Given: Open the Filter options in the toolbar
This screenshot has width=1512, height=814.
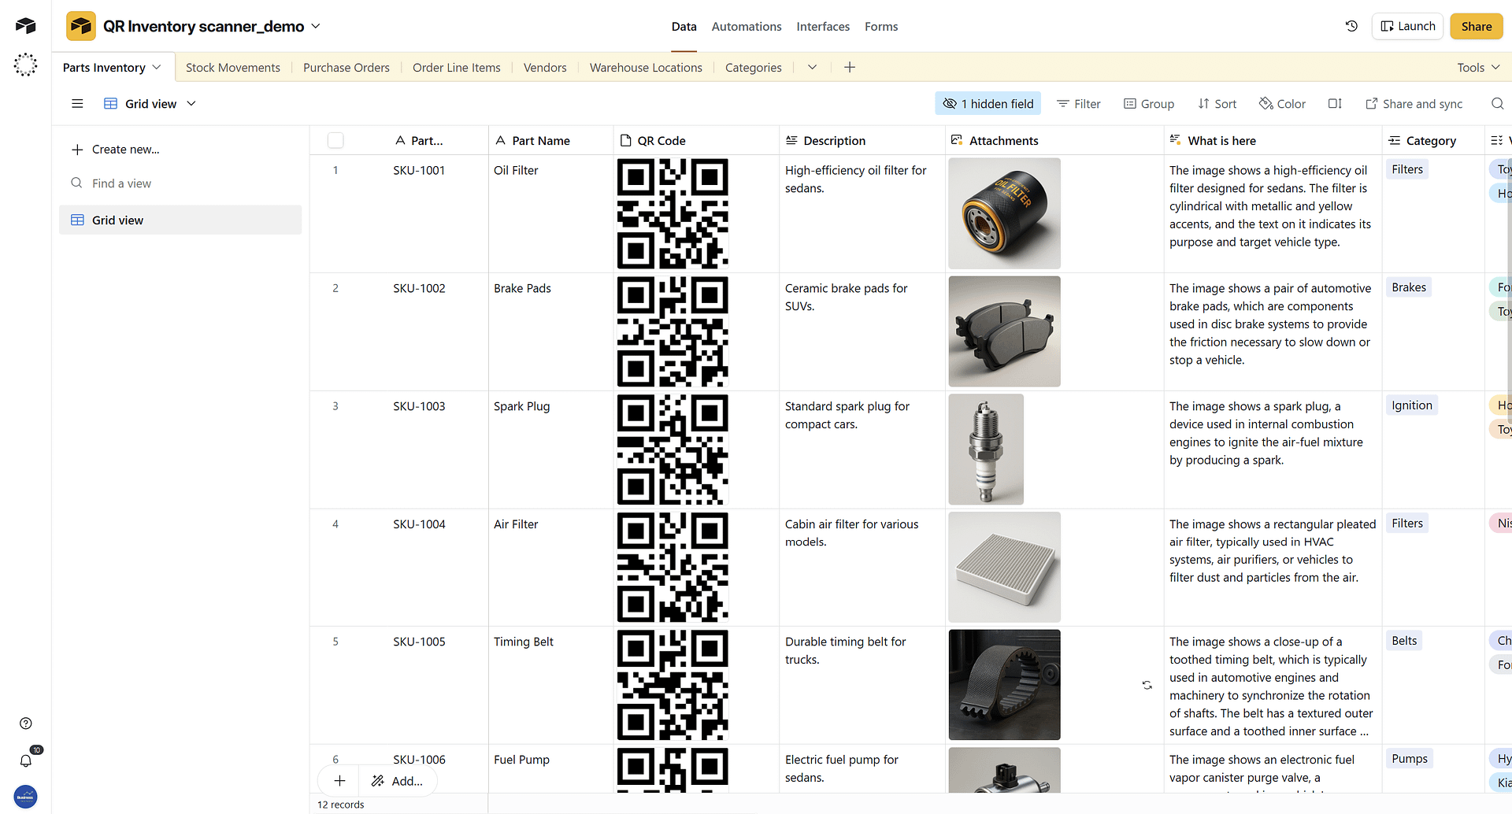Looking at the screenshot, I should [1078, 103].
